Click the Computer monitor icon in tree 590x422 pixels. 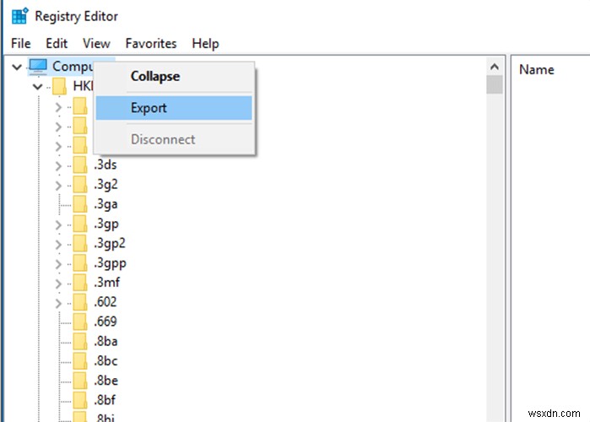click(x=38, y=67)
